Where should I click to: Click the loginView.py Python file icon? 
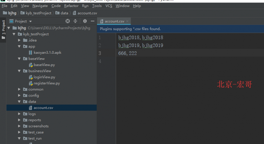30,77
